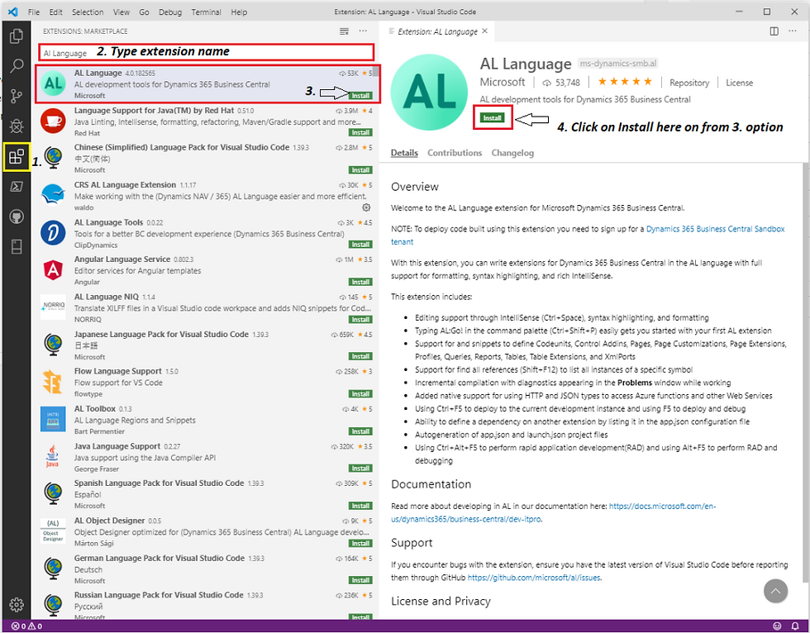Select the German Language Pack row
This screenshot has width=810, height=633.
(x=206, y=569)
